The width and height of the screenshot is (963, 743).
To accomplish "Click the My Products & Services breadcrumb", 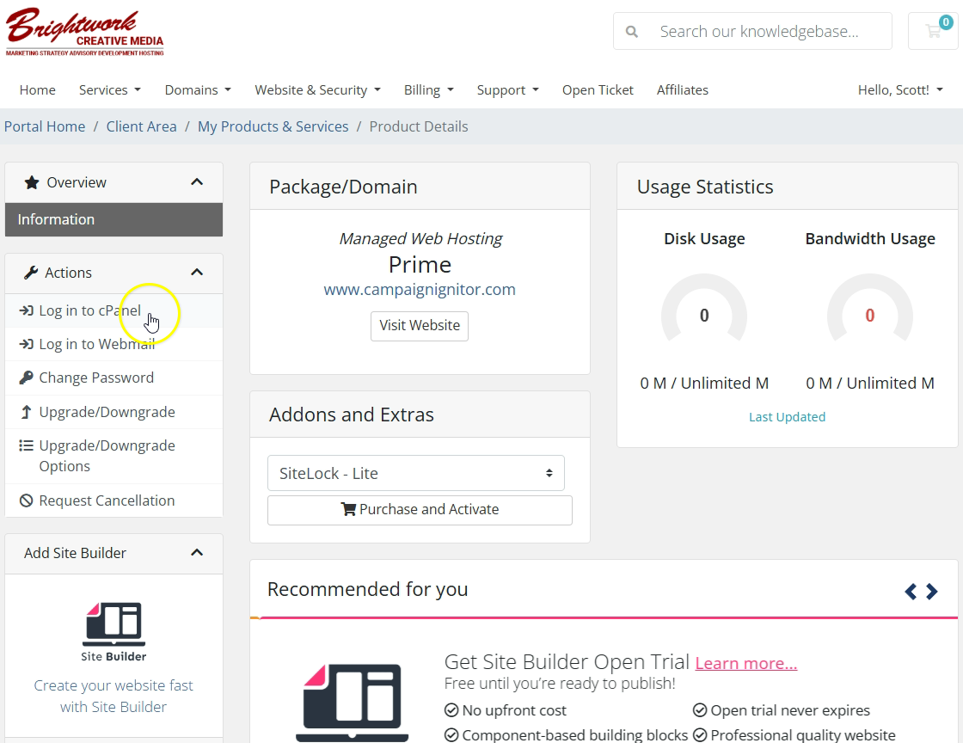I will tap(273, 126).
